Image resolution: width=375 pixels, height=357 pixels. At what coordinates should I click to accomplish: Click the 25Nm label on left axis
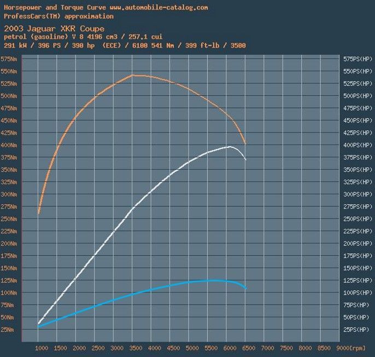8,330
